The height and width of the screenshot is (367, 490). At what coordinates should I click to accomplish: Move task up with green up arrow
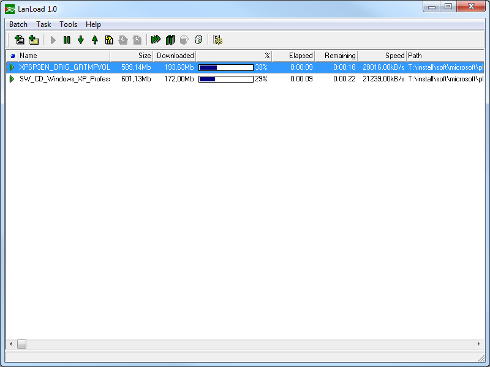[95, 40]
